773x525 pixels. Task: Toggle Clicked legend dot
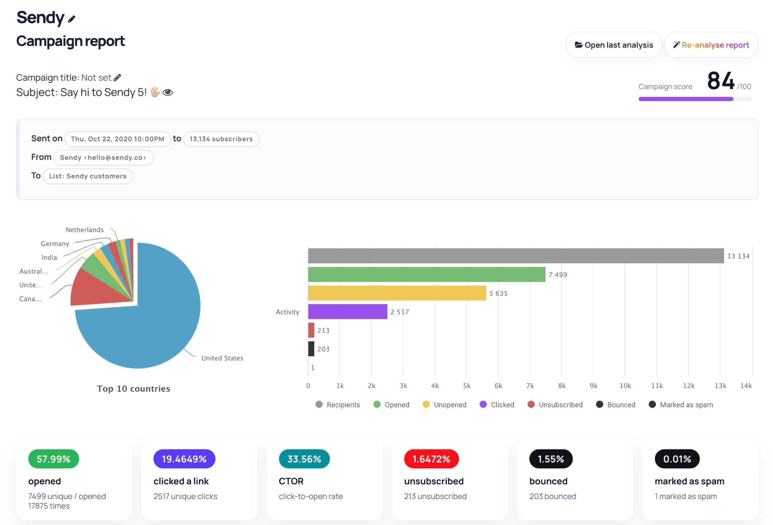coord(483,404)
